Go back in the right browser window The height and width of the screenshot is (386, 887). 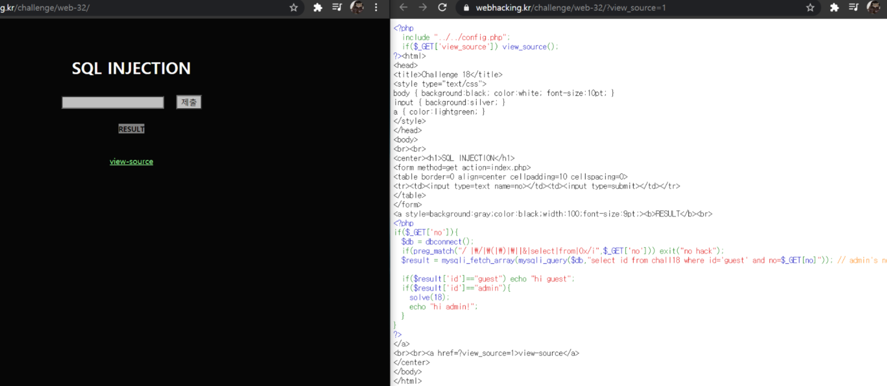tap(403, 7)
